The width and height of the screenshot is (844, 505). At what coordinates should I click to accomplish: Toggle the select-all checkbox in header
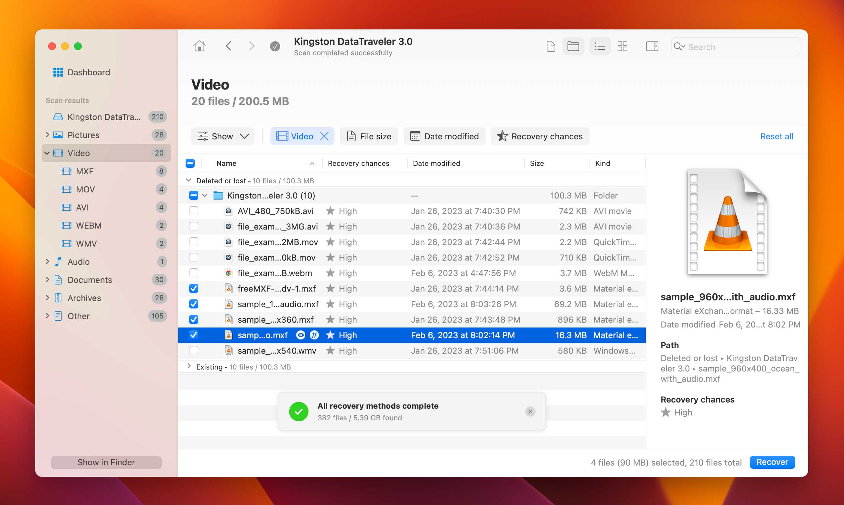click(x=190, y=163)
